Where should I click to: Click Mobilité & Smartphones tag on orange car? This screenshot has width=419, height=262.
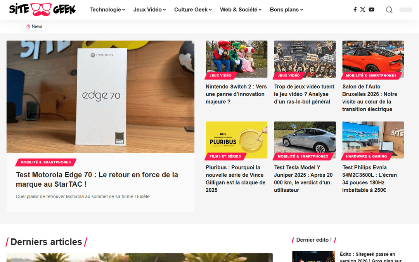point(371,76)
